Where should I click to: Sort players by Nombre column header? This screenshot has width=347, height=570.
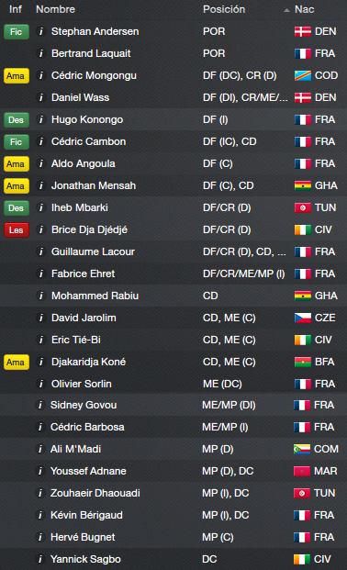(56, 9)
